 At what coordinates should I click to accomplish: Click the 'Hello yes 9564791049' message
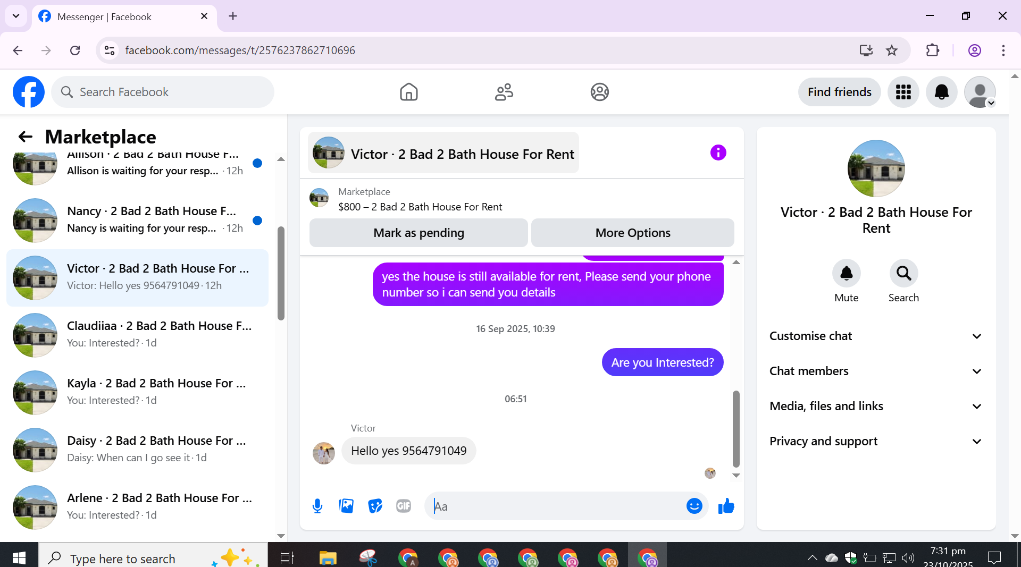(408, 451)
